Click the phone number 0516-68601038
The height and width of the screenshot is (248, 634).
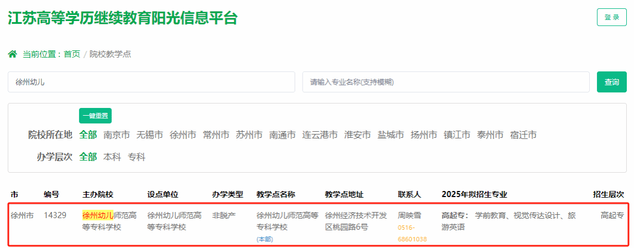click(x=412, y=233)
